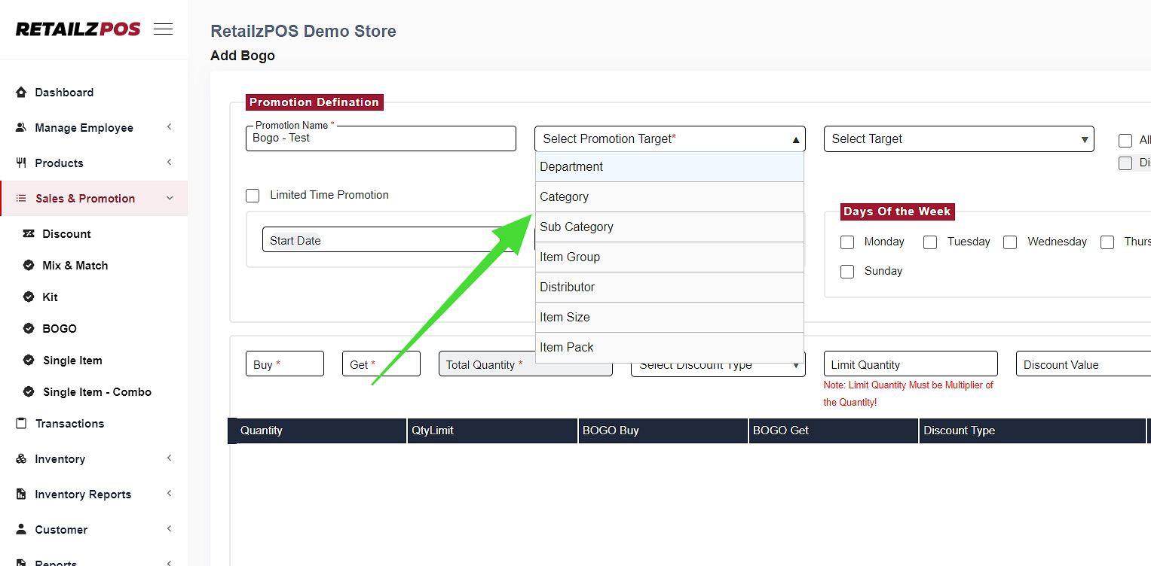Screen dimensions: 1151x566
Task: Open the BOGO promotion page
Action: pos(60,329)
